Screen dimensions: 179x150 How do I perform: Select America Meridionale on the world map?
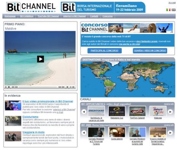pos(110,87)
